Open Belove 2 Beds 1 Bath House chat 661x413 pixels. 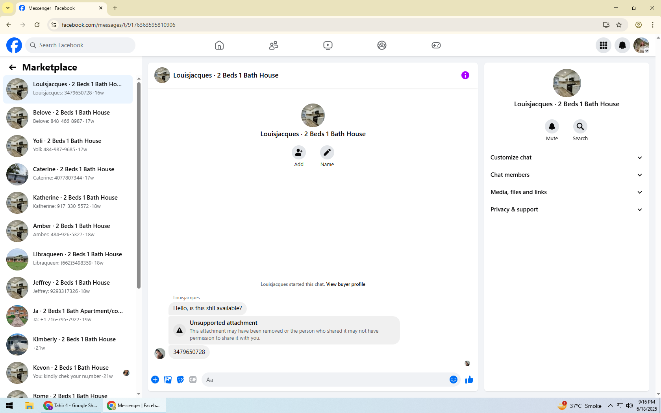click(x=68, y=118)
